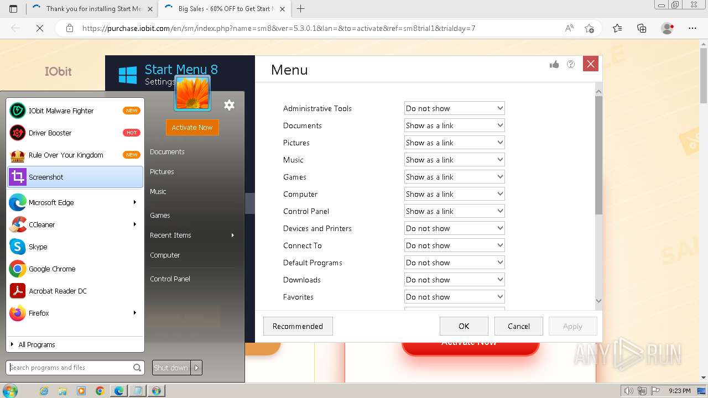Expand Firefox submenu arrow
This screenshot has width=708, height=398.
coord(135,313)
